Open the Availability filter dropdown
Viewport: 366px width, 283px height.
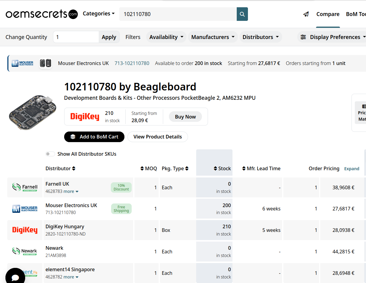point(167,37)
